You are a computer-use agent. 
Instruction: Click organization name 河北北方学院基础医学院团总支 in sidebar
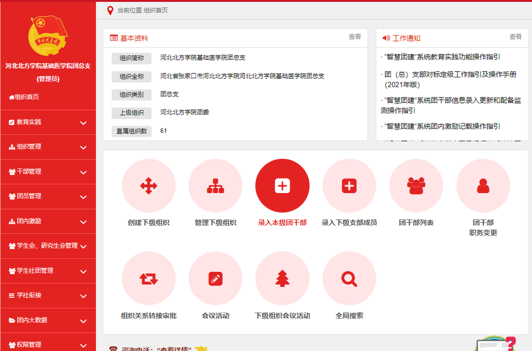(48, 66)
